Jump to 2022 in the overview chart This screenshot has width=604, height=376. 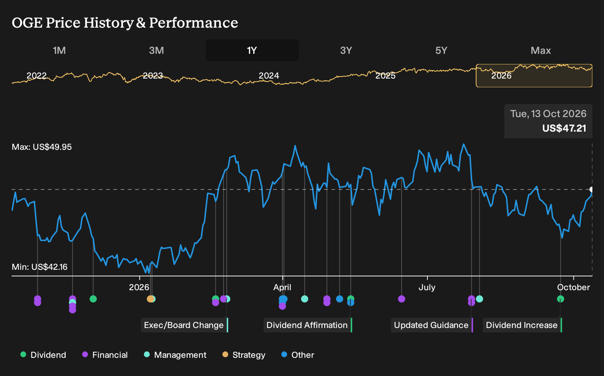click(37, 76)
